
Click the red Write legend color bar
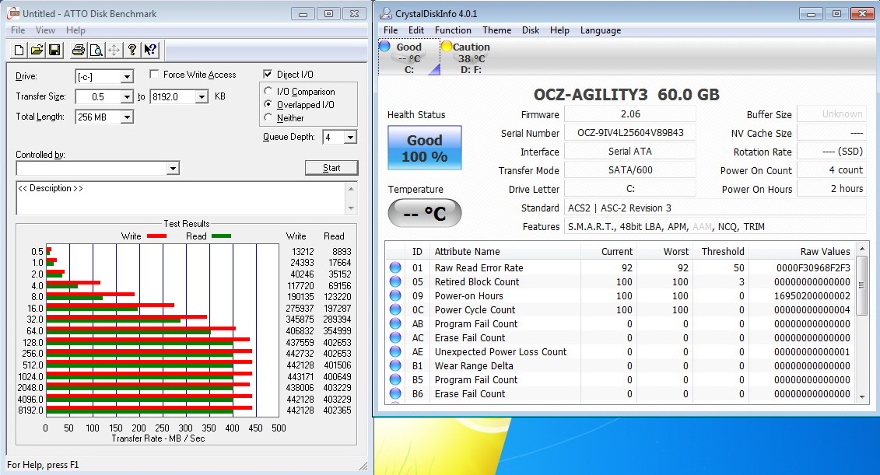(x=156, y=236)
